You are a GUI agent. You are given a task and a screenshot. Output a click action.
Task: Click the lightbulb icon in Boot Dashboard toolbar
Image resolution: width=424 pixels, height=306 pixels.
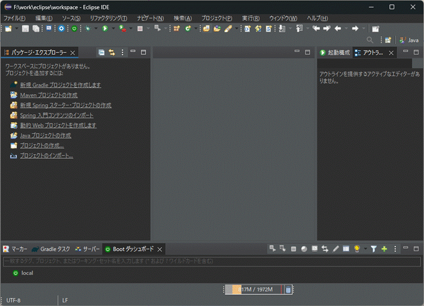click(x=357, y=249)
